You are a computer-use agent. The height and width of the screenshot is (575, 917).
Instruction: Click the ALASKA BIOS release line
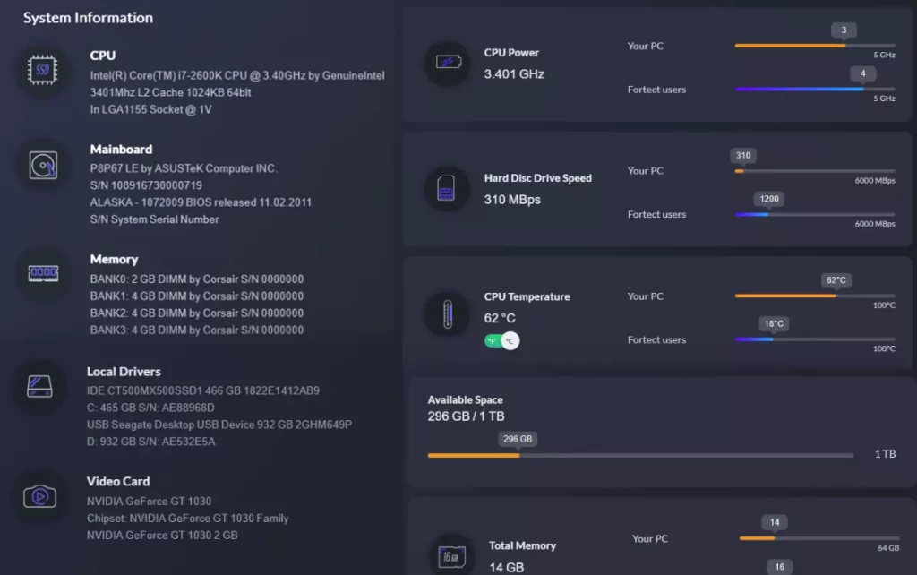coord(201,202)
